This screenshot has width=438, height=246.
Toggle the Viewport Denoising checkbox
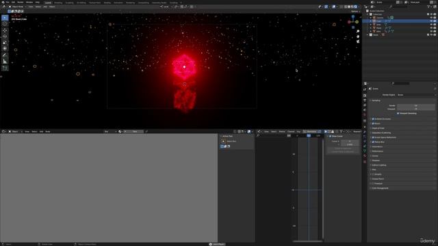click(x=398, y=113)
